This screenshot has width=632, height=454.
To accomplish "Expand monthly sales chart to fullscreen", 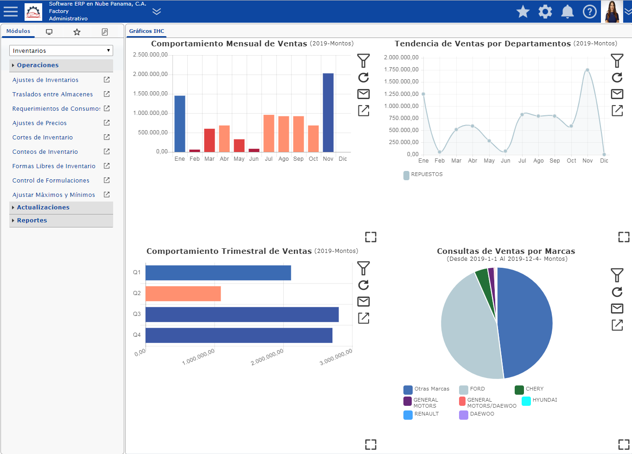I will click(x=370, y=237).
